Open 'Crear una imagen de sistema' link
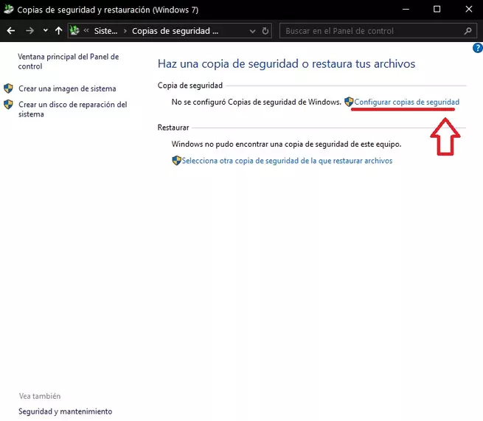The height and width of the screenshot is (421, 483). [x=67, y=88]
